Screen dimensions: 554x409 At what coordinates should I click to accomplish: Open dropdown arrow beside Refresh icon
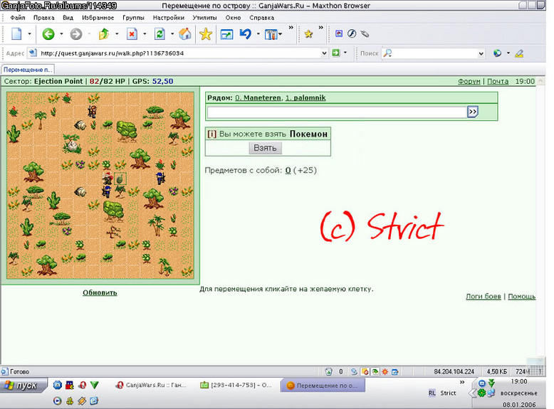[172, 34]
